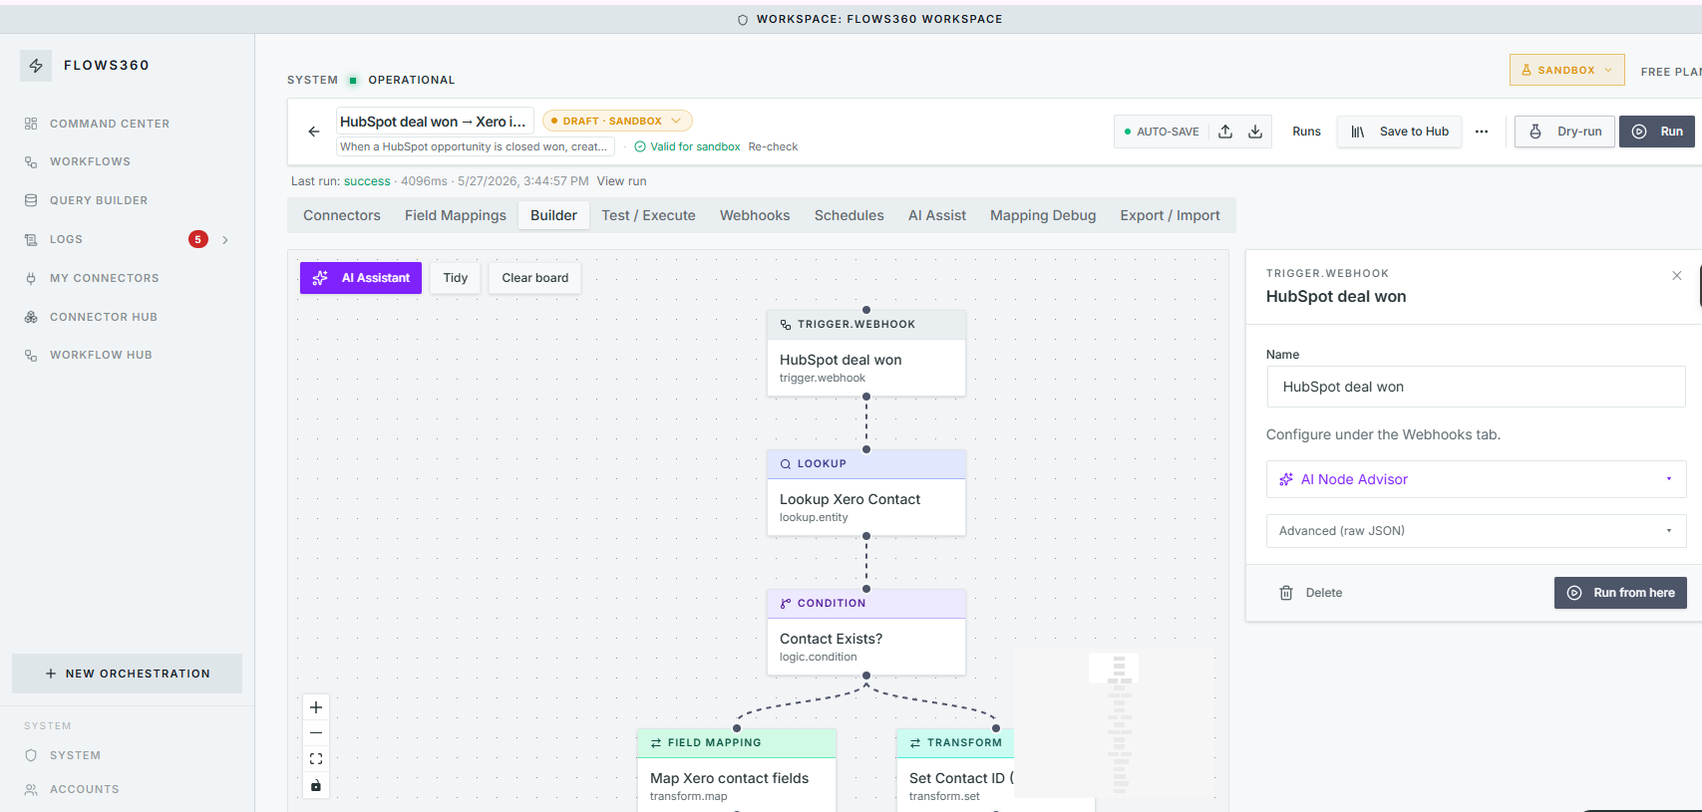
Task: Select the Lookup Xero Contact node
Action: [866, 493]
